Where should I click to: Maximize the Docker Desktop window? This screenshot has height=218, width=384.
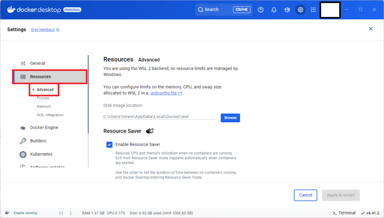click(360, 9)
